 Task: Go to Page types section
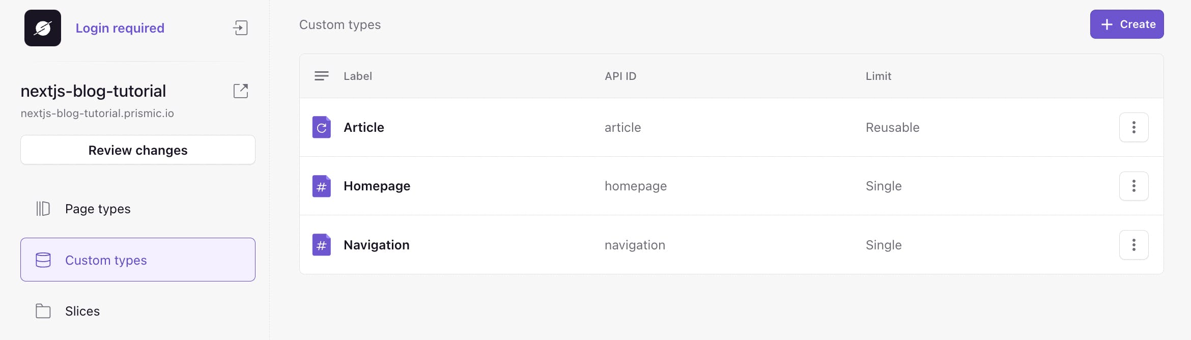[98, 209]
